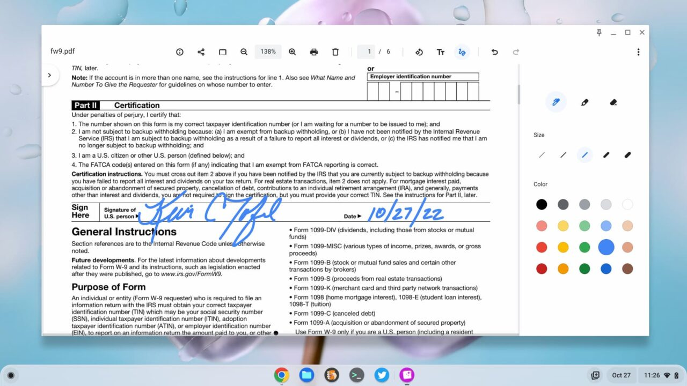Open the status tray showing 11:26
Screen dimensions: 687x386
[x=660, y=375]
